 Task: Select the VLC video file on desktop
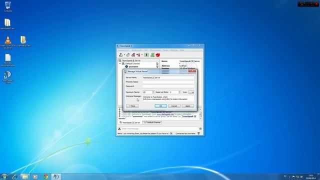point(8,42)
